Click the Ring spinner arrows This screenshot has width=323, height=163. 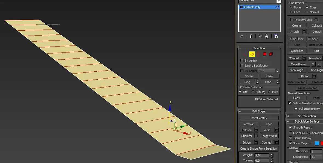pyautogui.click(x=257, y=82)
